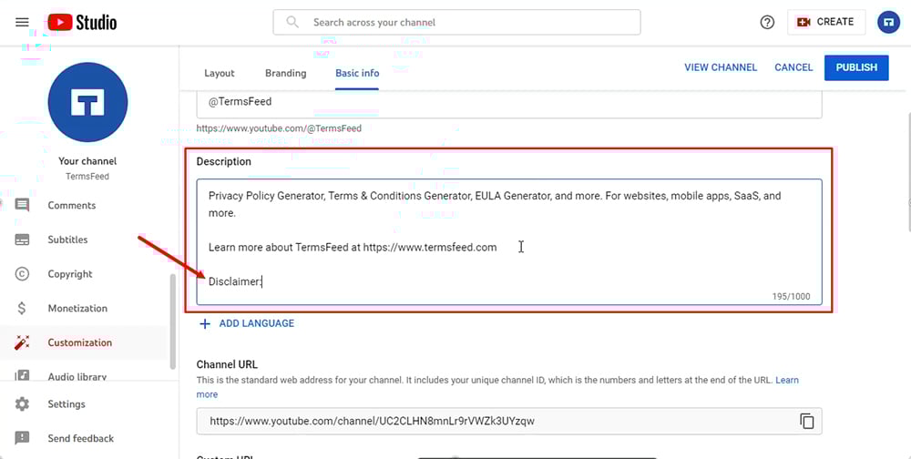Viewport: 911px width, 459px height.
Task: Click the Learn more link
Action: coord(787,380)
